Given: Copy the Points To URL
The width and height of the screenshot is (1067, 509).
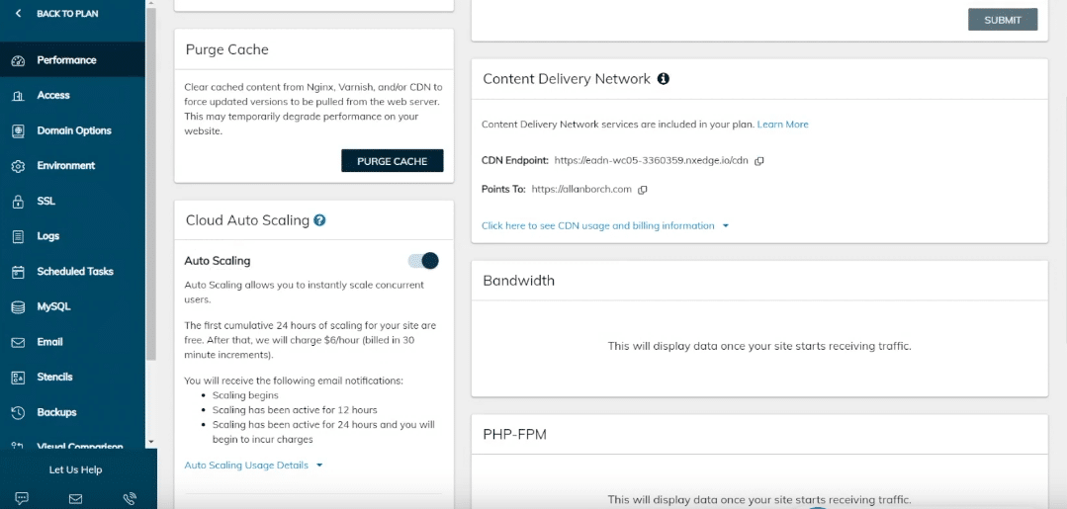Looking at the screenshot, I should click(x=642, y=190).
